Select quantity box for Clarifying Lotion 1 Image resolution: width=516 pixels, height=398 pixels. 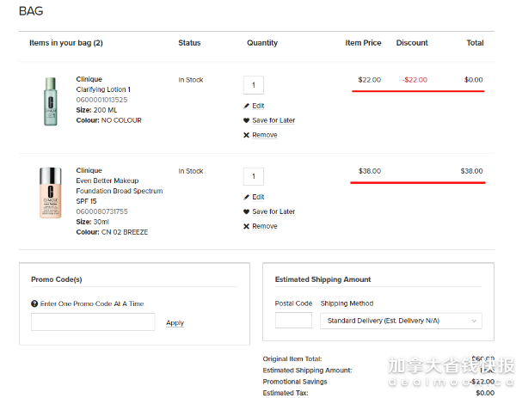tap(254, 85)
